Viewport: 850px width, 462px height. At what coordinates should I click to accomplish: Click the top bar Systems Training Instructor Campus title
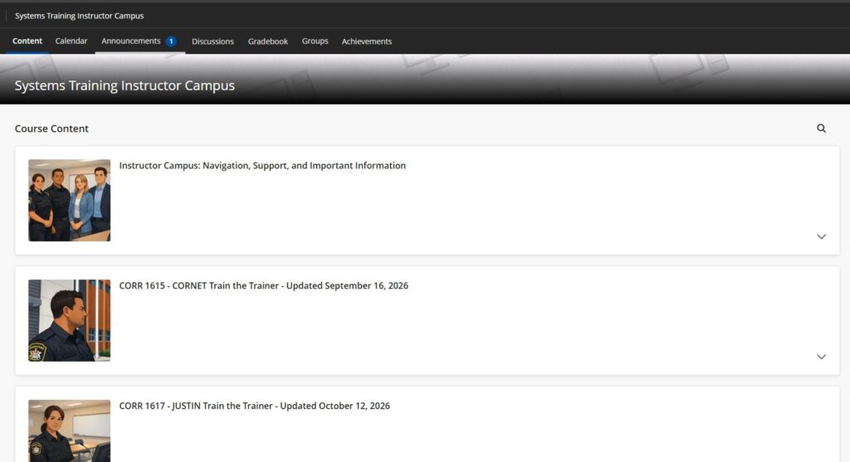(x=79, y=16)
